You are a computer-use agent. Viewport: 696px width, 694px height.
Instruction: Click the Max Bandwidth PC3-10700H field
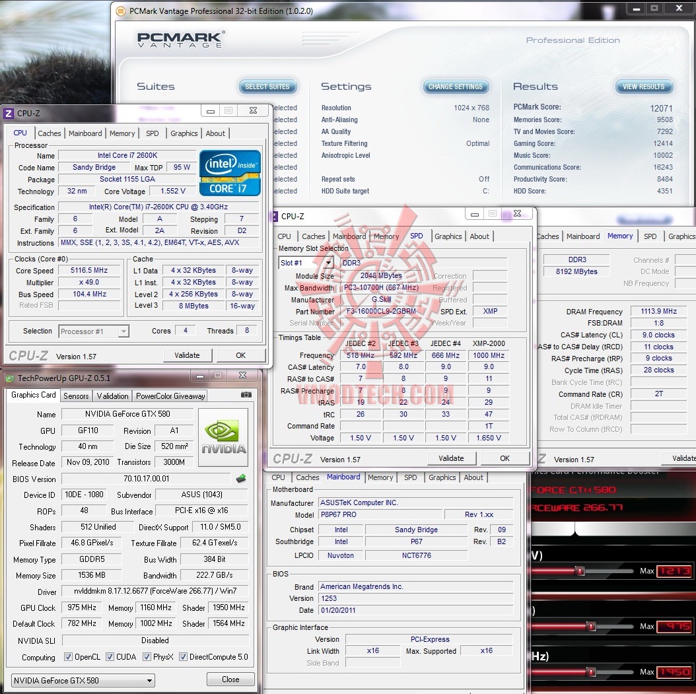(381, 287)
